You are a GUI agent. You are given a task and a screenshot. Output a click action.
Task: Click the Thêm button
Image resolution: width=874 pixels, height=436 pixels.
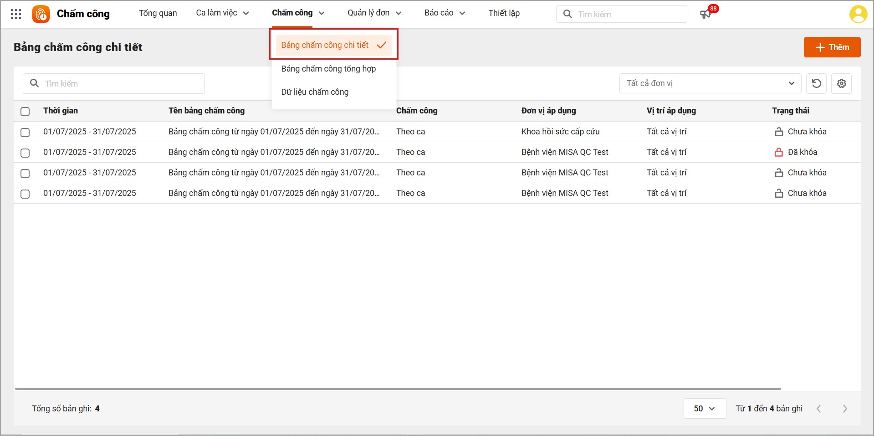coord(832,47)
